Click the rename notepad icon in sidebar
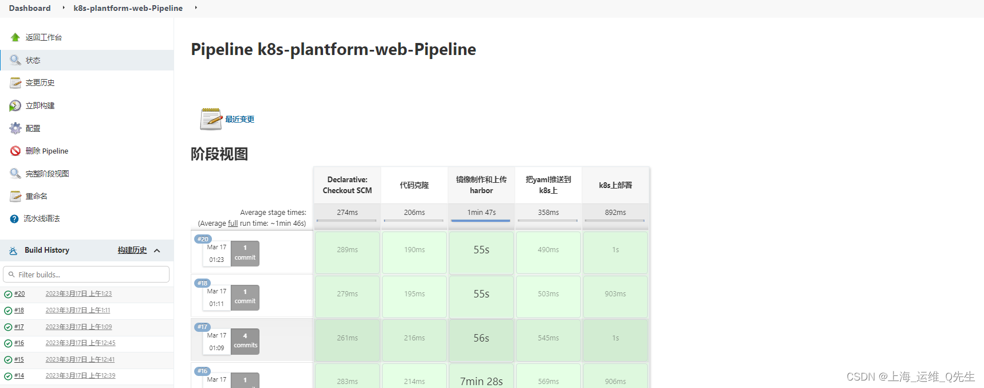The height and width of the screenshot is (388, 984). pyautogui.click(x=15, y=197)
